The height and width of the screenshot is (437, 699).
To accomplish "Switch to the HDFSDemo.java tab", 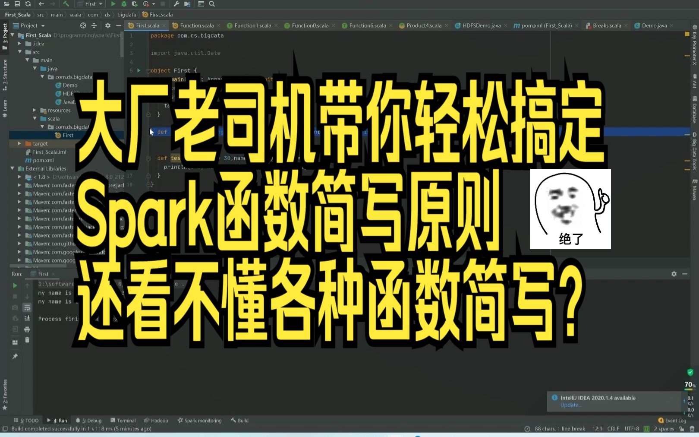I will pos(482,25).
